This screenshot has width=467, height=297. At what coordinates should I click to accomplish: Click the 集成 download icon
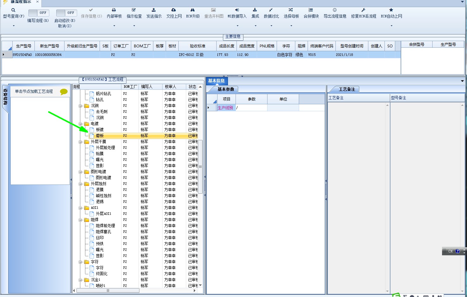click(255, 10)
